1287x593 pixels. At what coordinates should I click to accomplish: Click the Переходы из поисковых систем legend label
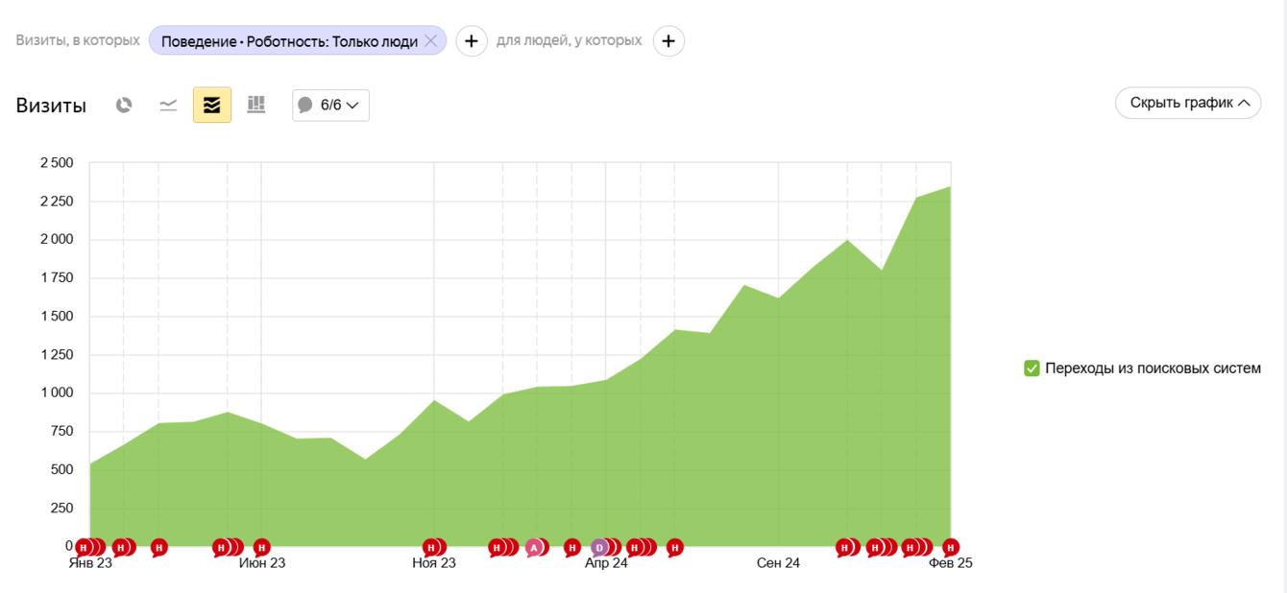click(1153, 368)
